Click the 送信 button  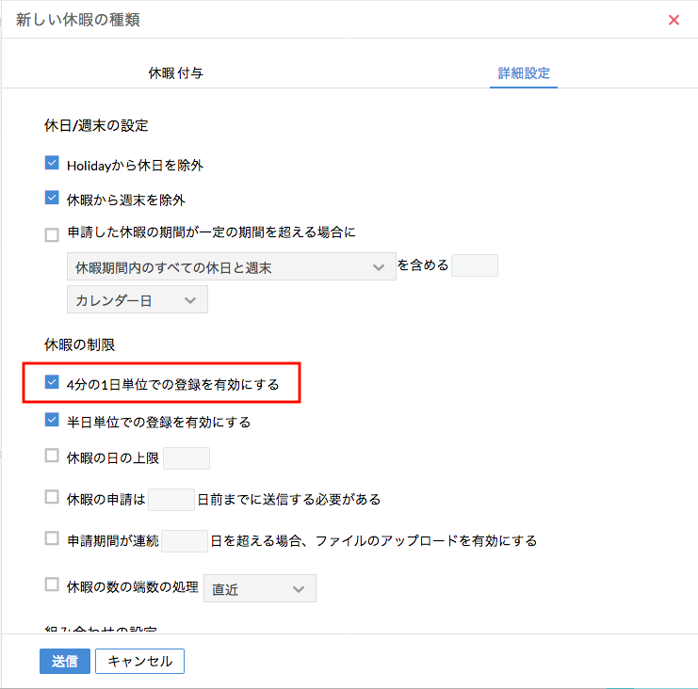[65, 661]
